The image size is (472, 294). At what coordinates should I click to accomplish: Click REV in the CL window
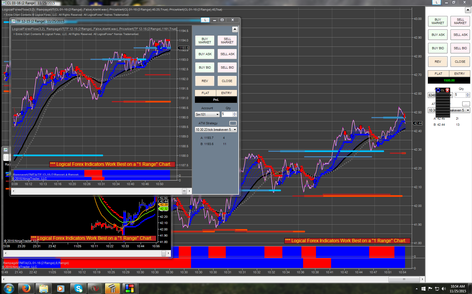point(438,62)
